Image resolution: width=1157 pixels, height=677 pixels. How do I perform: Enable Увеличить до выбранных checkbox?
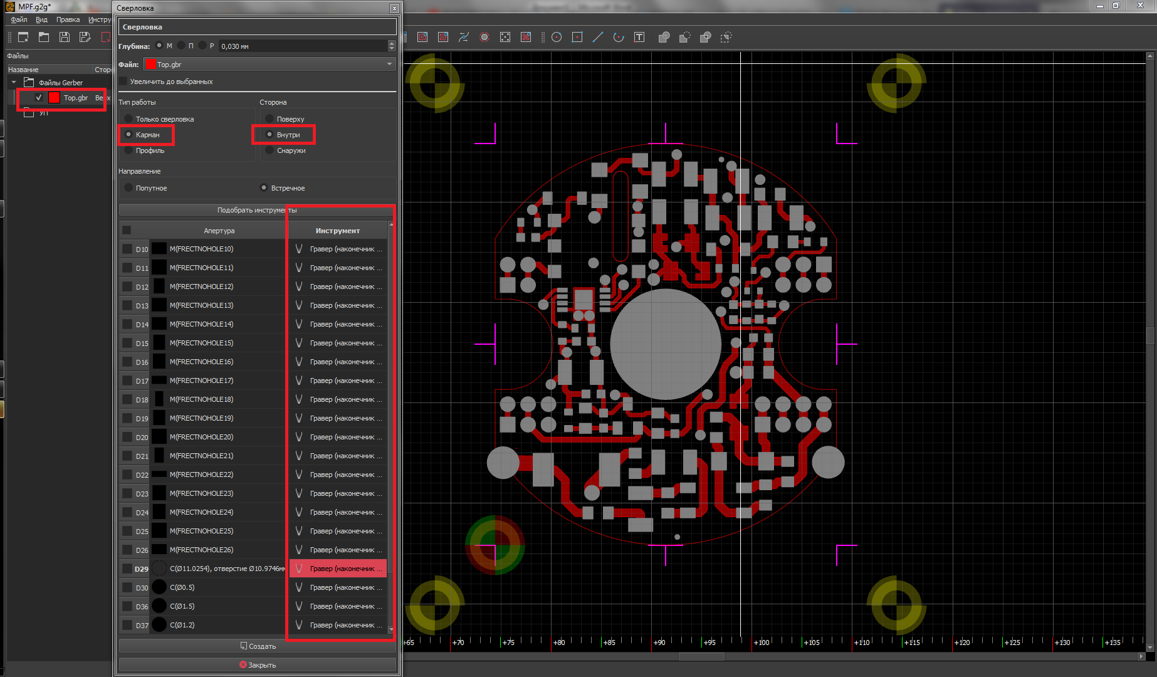[x=123, y=81]
